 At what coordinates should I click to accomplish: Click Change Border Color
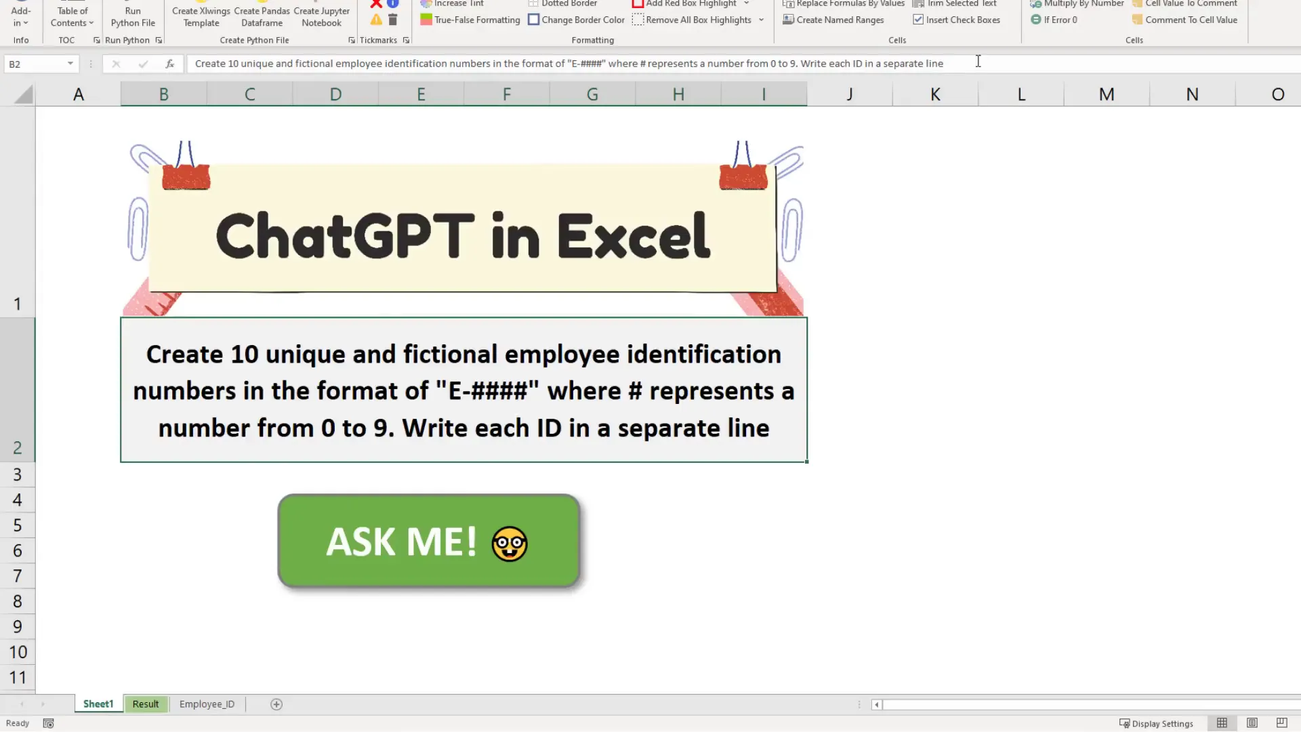coord(577,20)
